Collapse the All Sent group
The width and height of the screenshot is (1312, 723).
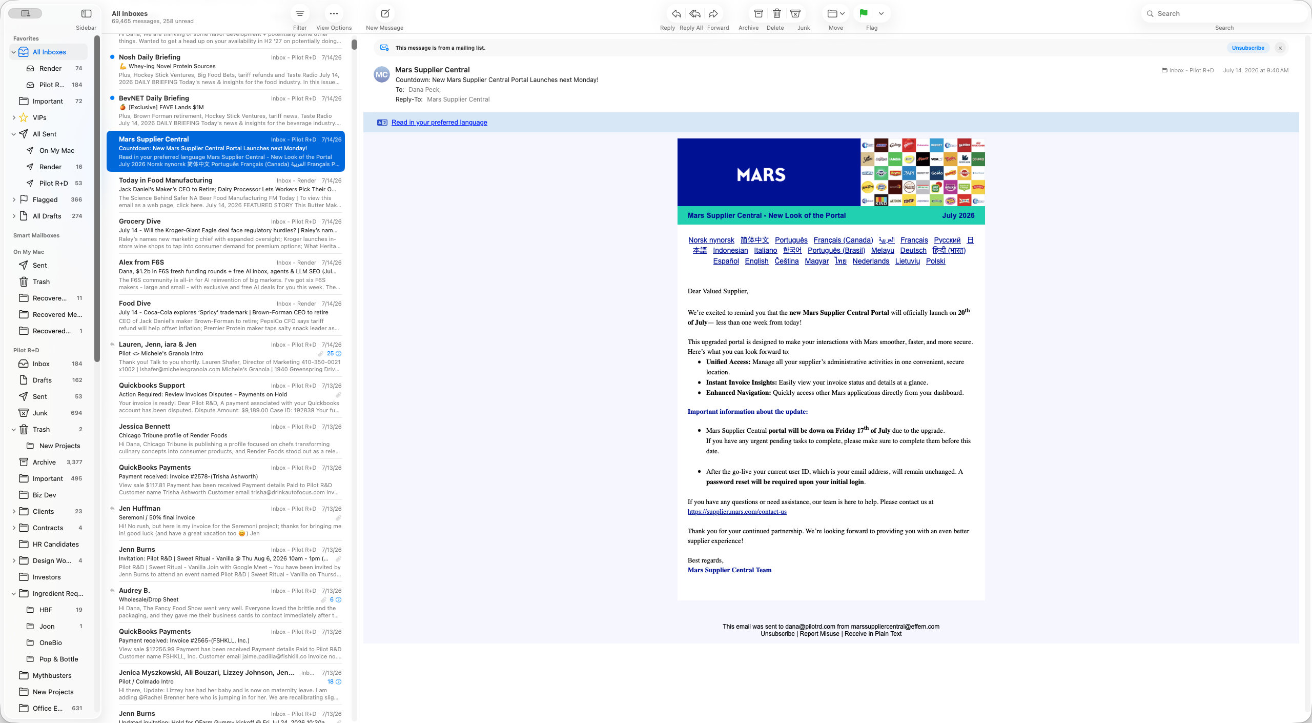(14, 134)
